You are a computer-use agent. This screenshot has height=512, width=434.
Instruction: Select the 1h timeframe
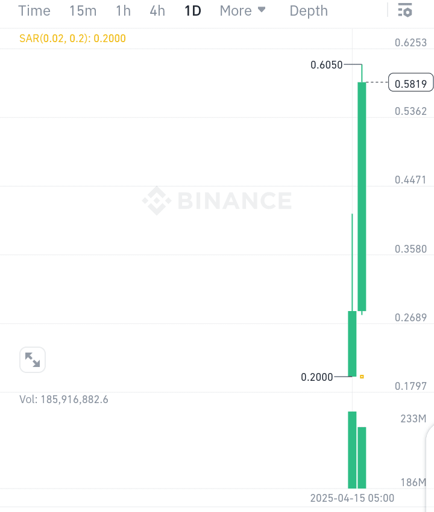coord(124,11)
